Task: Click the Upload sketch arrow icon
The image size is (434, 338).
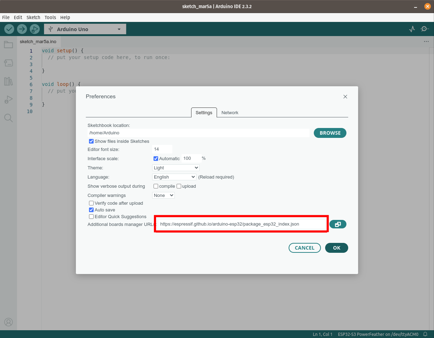Action: pyautogui.click(x=22, y=29)
